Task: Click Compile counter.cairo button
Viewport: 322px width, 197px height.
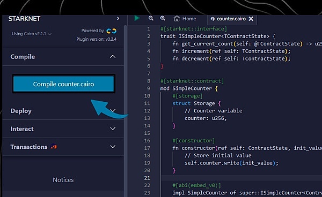Action: (64, 84)
